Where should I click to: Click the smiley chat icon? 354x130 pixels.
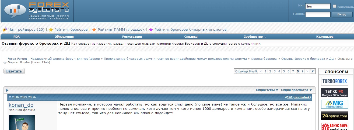(5, 30)
